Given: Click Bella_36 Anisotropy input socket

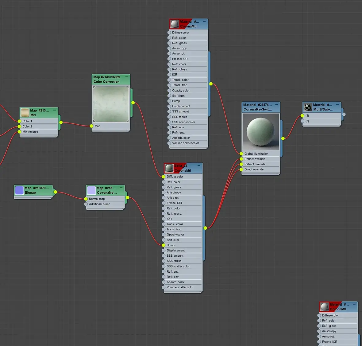Looking at the screenshot, I should [164, 192].
